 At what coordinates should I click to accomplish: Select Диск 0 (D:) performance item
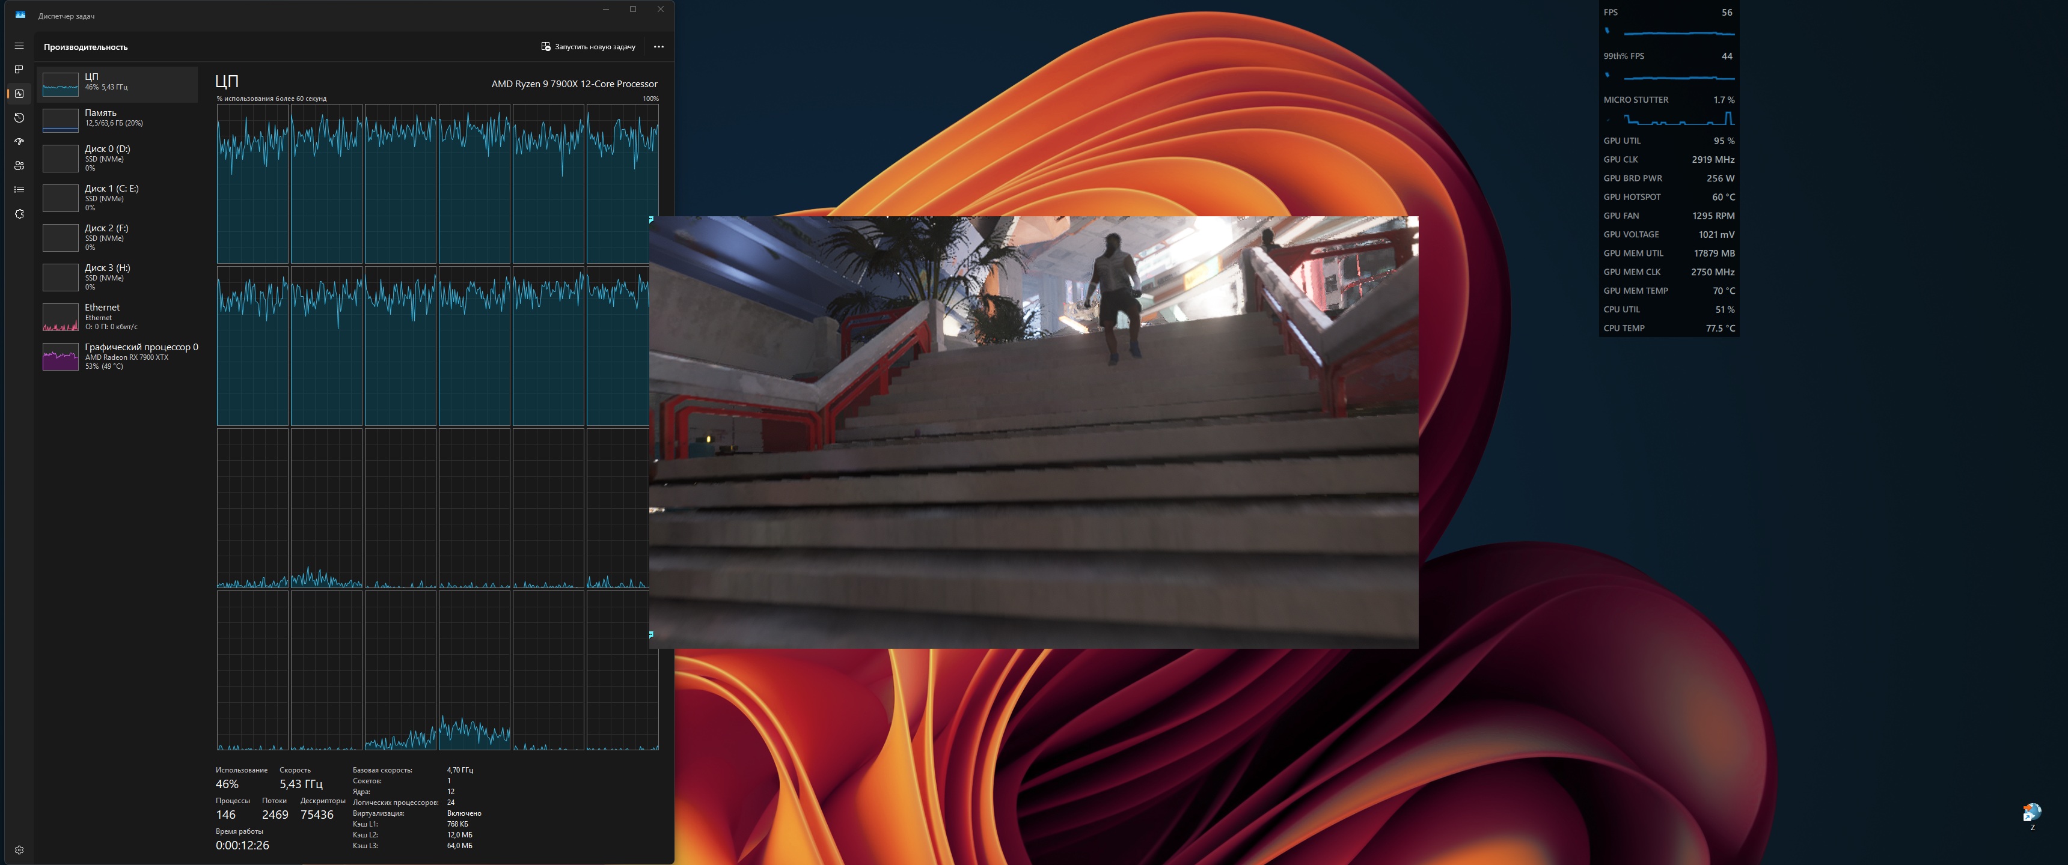(x=117, y=158)
